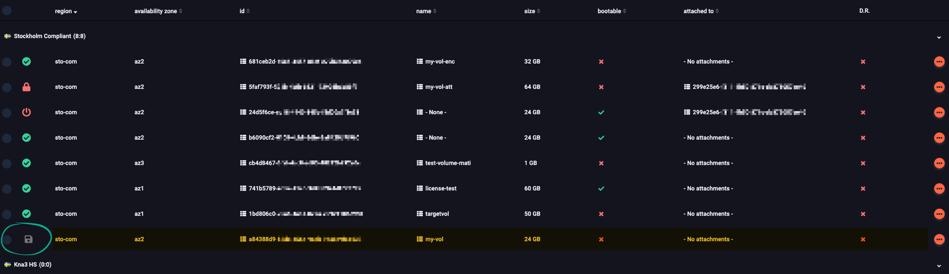
Task: Sort table by id column
Action: click(245, 11)
